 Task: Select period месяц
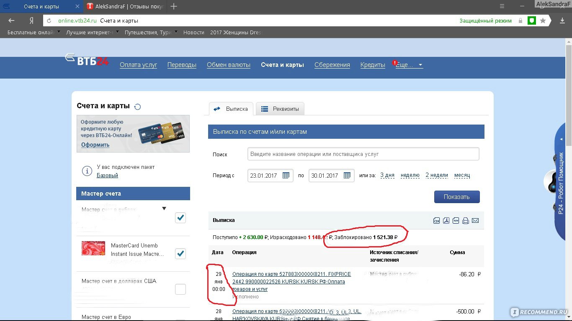(462, 175)
